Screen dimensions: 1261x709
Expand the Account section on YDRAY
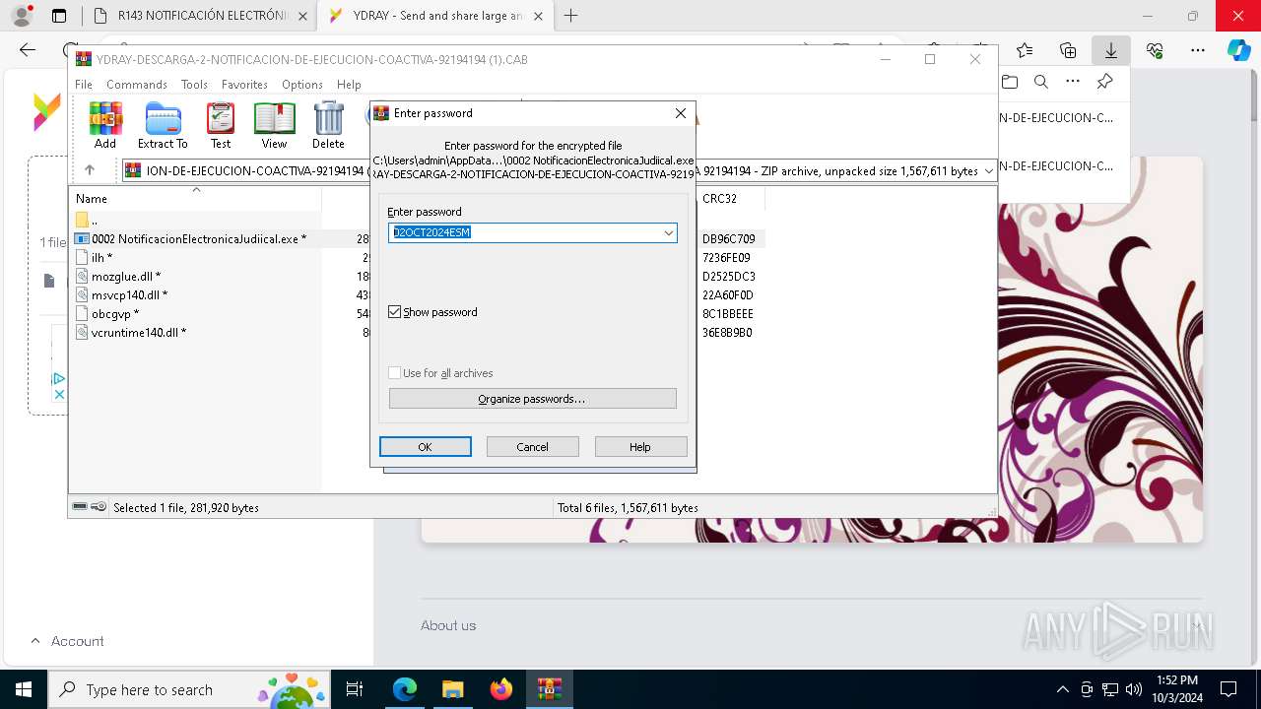tap(67, 641)
